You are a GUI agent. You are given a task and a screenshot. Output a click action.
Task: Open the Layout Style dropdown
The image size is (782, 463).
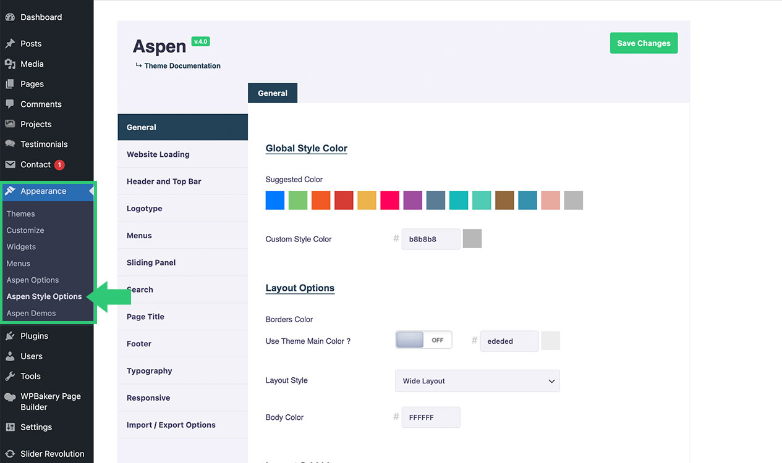pos(477,381)
